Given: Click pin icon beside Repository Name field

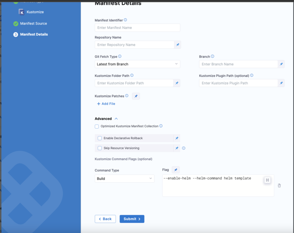Looking at the screenshot, I should coord(177,45).
